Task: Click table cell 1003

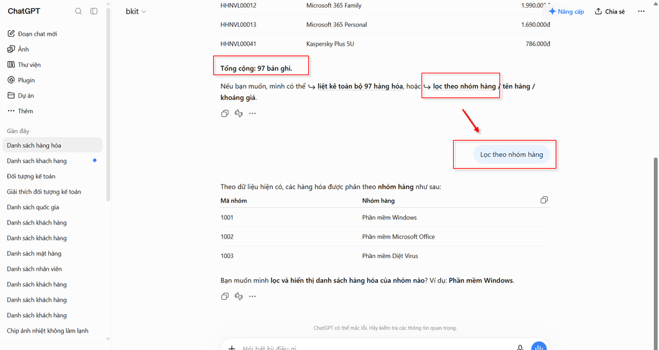Action: point(227,256)
